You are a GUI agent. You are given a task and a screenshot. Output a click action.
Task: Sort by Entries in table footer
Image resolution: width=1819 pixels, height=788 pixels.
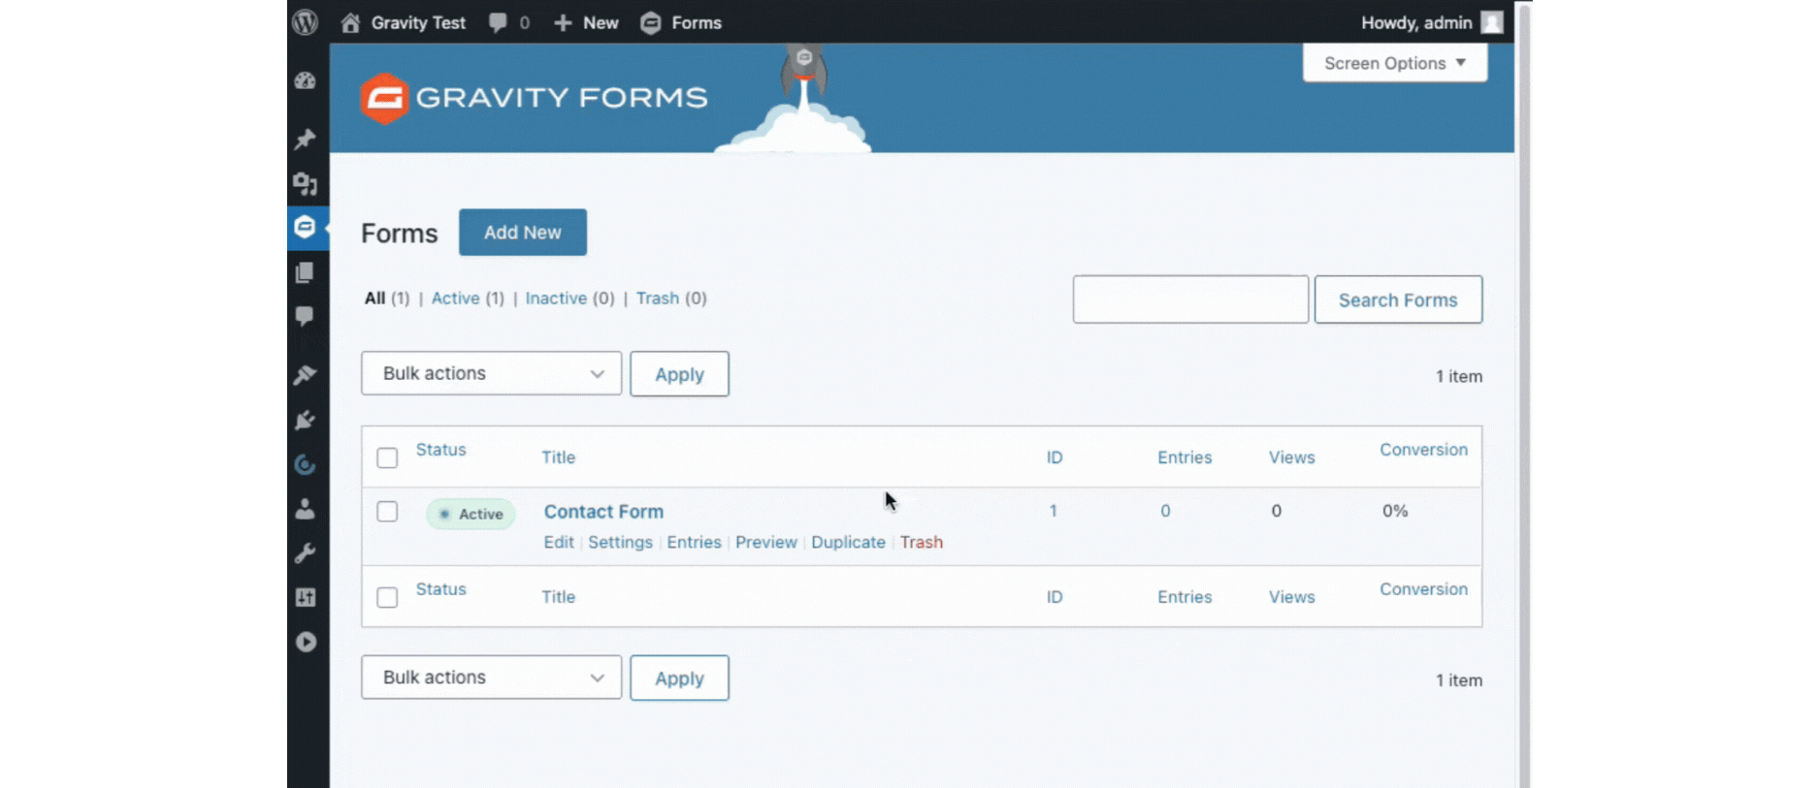[x=1185, y=597]
